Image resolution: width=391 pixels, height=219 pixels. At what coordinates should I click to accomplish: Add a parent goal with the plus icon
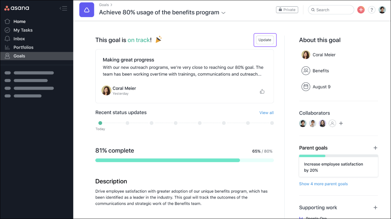[x=375, y=148]
